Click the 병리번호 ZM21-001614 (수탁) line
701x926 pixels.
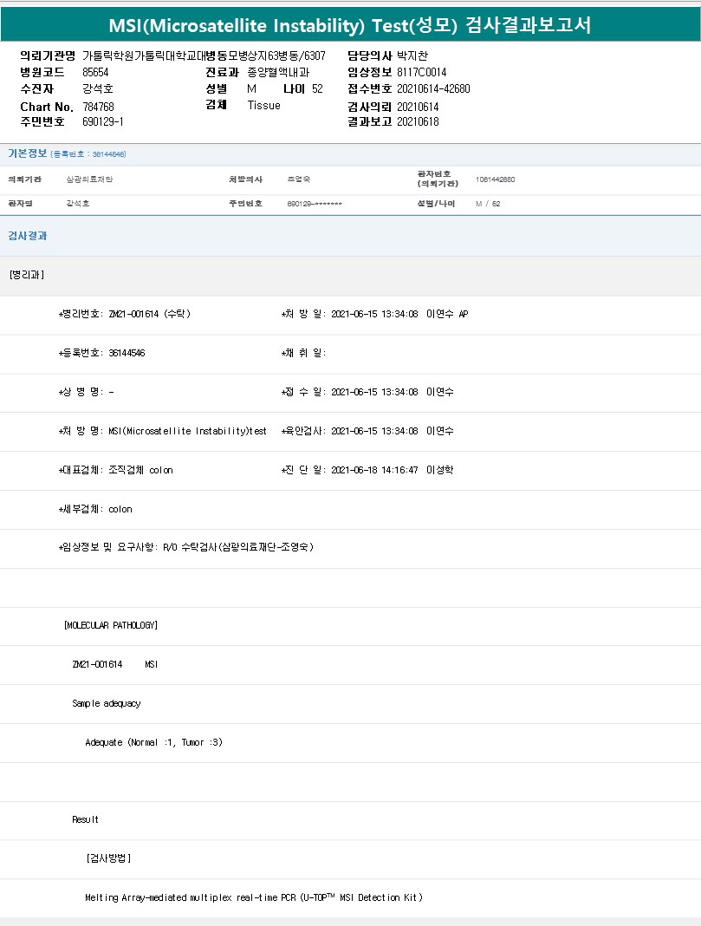[x=124, y=314]
